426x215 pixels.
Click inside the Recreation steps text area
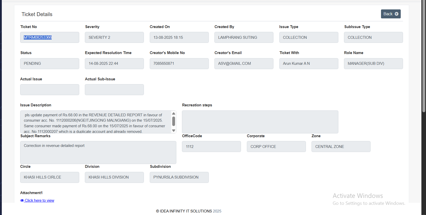260,122
